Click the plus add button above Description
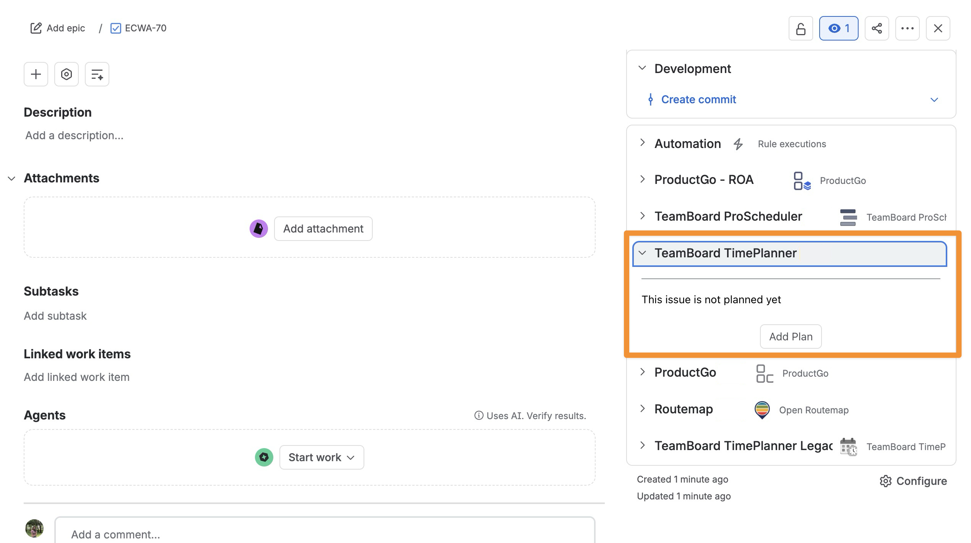Screen dimensions: 971x543 36,74
